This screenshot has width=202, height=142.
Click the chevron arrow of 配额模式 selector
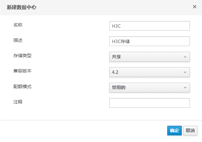pyautogui.click(x=185, y=88)
